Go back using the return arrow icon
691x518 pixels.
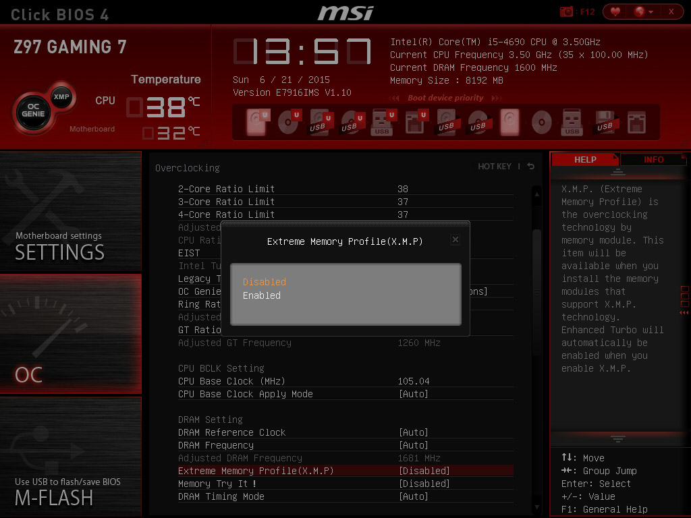click(x=531, y=166)
